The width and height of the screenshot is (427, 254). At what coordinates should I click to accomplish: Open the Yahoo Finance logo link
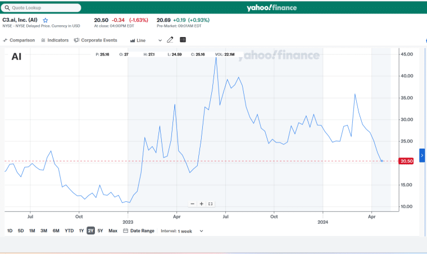271,8
